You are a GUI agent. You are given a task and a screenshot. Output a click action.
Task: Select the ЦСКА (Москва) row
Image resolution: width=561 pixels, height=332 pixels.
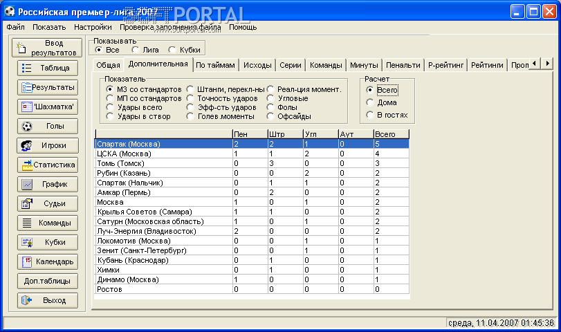click(x=252, y=154)
